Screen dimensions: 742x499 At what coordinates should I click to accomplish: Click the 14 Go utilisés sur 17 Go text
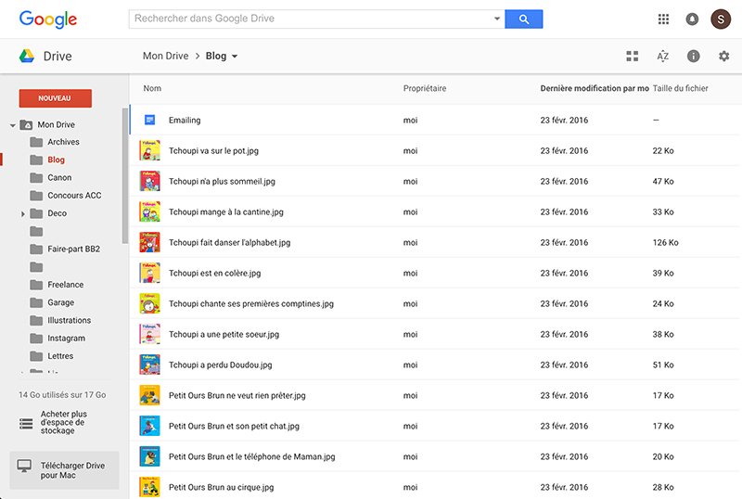62,395
